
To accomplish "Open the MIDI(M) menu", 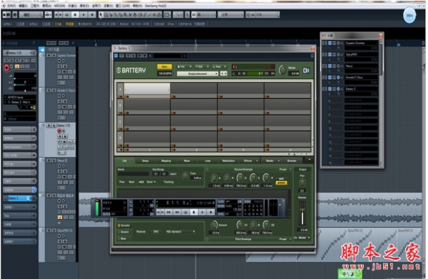I will [59, 6].
